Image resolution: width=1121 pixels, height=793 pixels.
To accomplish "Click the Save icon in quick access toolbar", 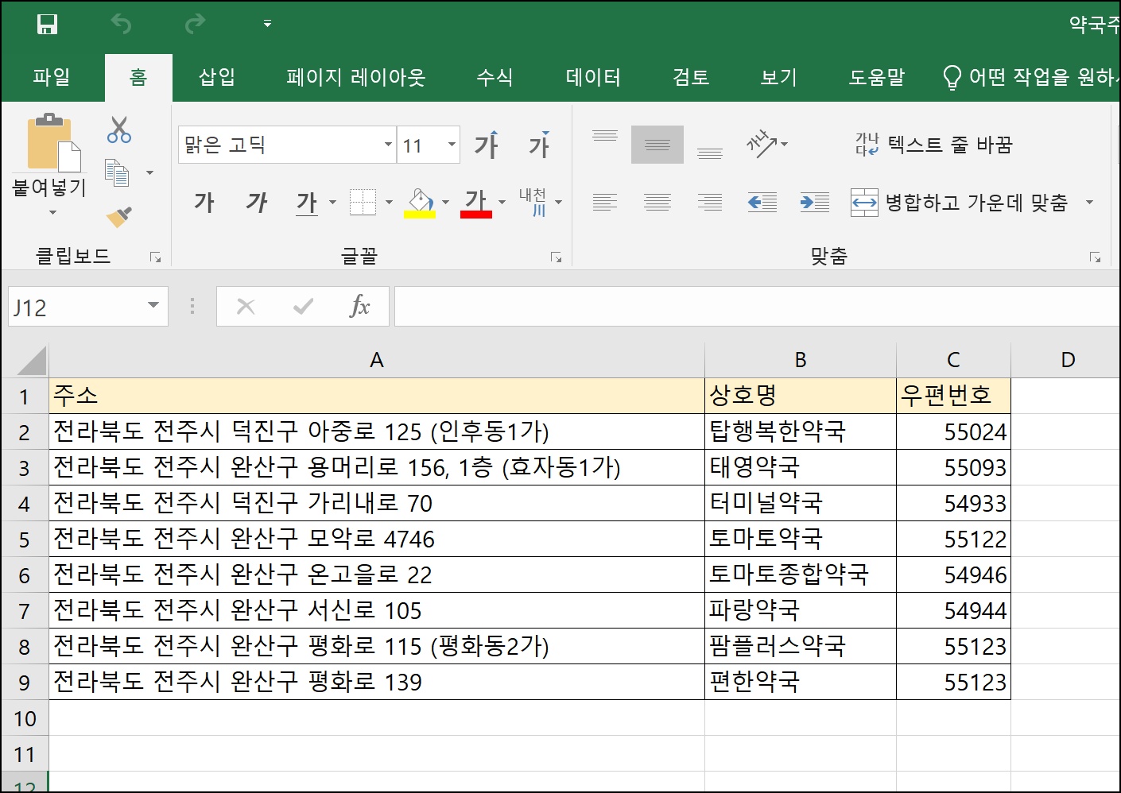I will [x=48, y=24].
